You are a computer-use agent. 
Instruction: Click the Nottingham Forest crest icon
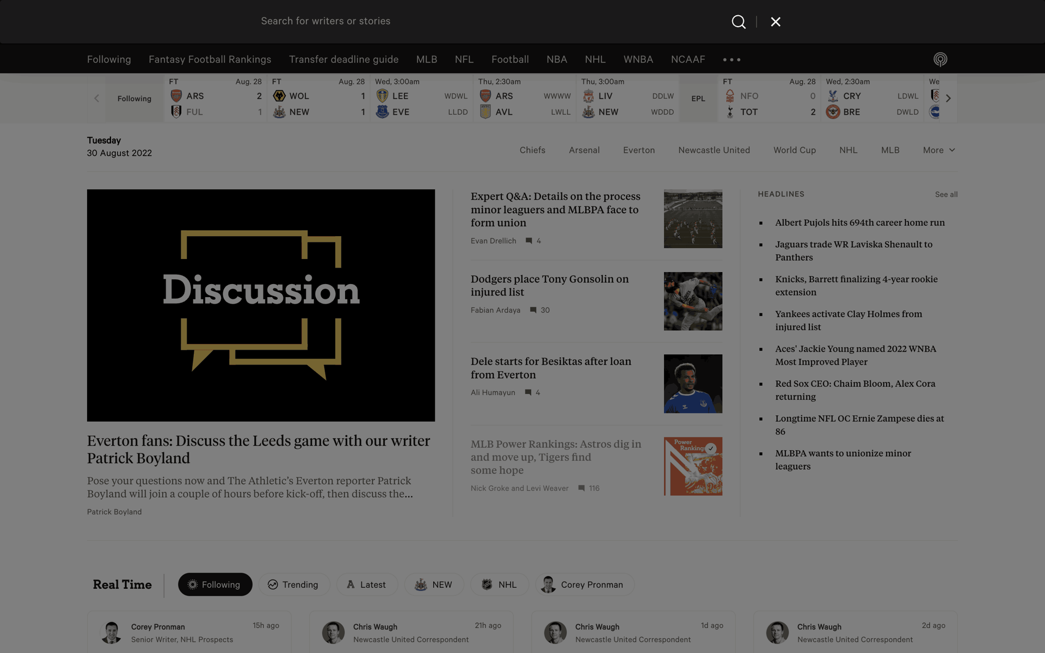tap(730, 96)
